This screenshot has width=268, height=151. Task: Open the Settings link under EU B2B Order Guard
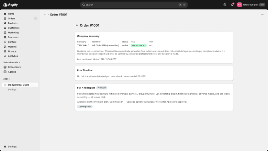pyautogui.click(x=12, y=89)
